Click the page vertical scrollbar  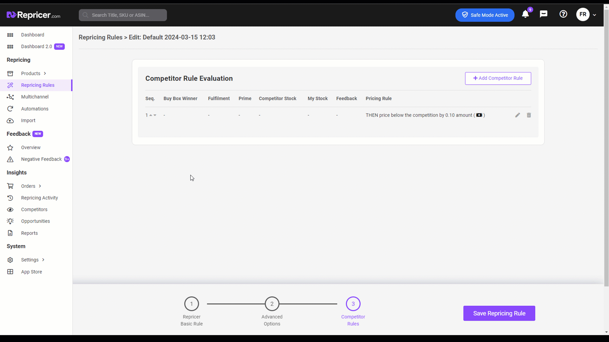[606, 148]
